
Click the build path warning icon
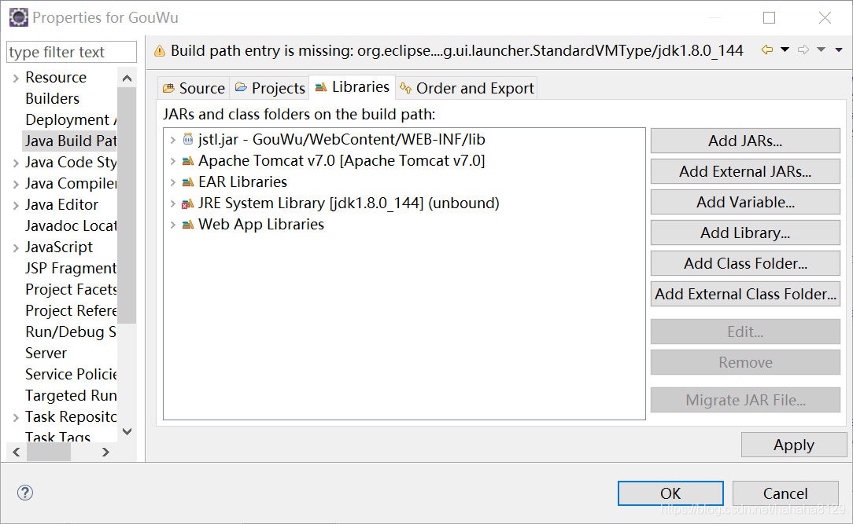(x=160, y=51)
